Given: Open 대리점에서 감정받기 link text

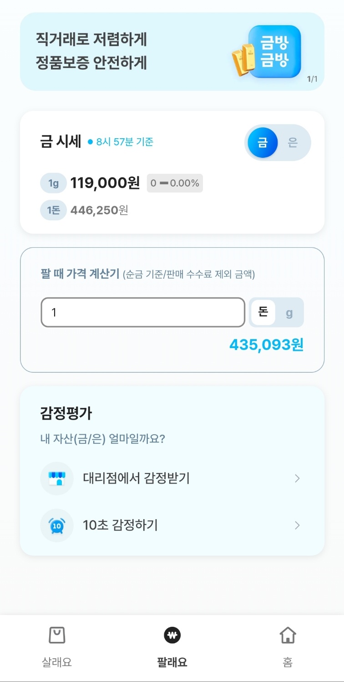Looking at the screenshot, I should coord(136,478).
